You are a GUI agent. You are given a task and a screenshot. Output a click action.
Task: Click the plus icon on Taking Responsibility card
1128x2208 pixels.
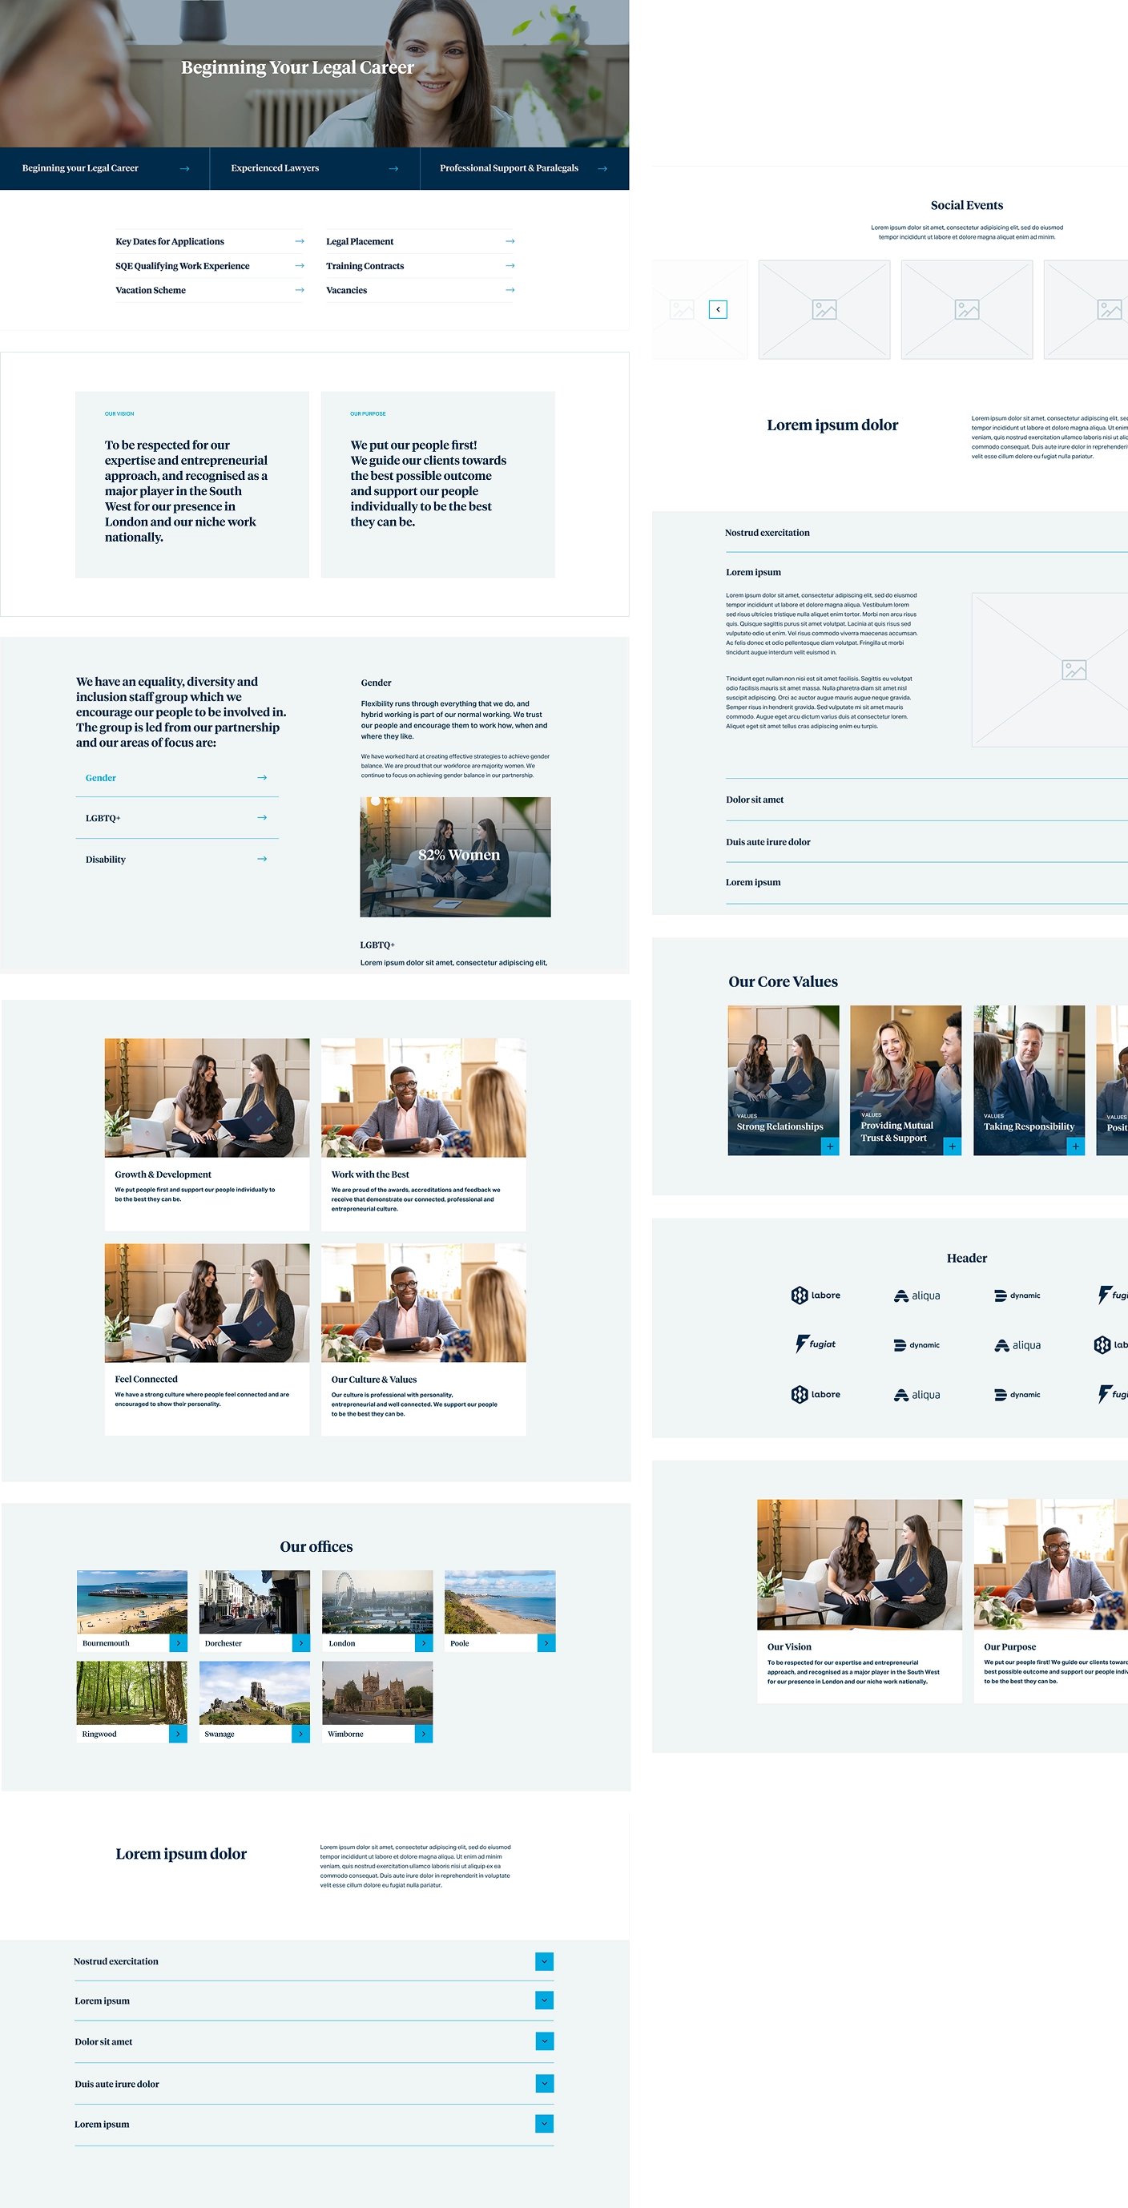(x=1075, y=1146)
